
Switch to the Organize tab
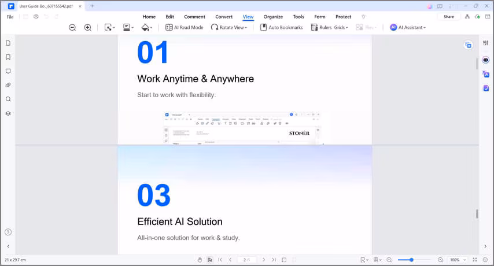point(273,17)
